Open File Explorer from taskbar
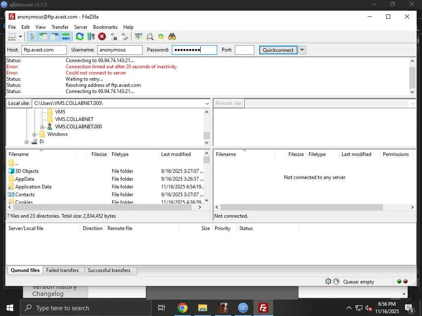422x316 pixels. coord(203,308)
